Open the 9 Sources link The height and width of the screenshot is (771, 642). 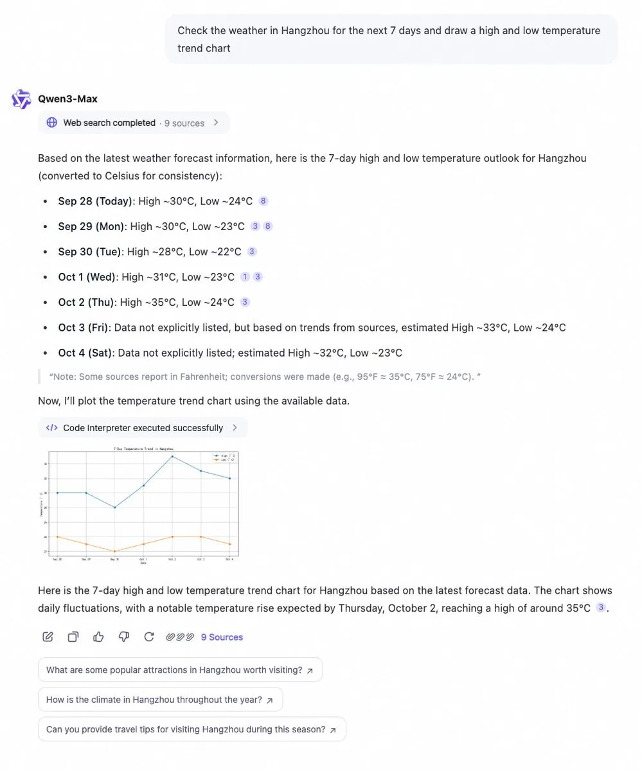coord(221,637)
